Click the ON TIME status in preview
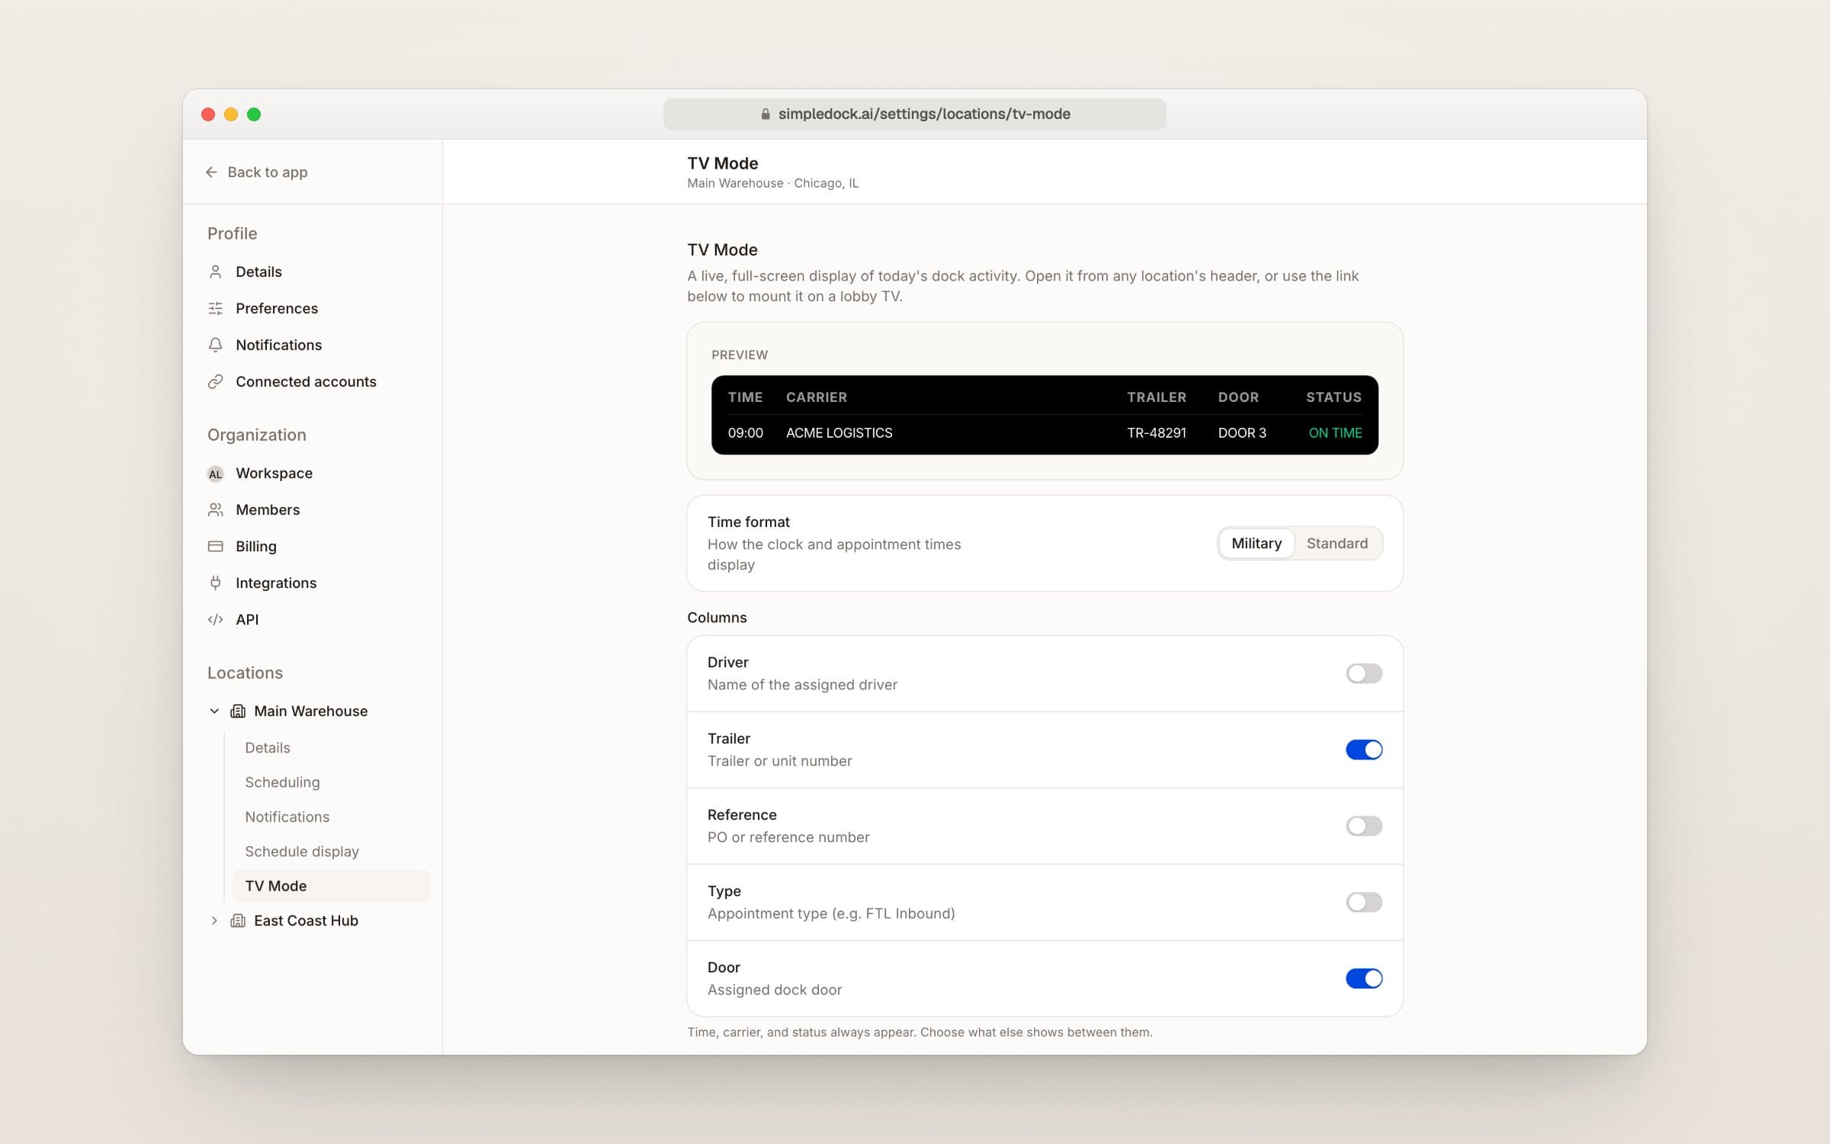Image resolution: width=1830 pixels, height=1144 pixels. tap(1335, 432)
